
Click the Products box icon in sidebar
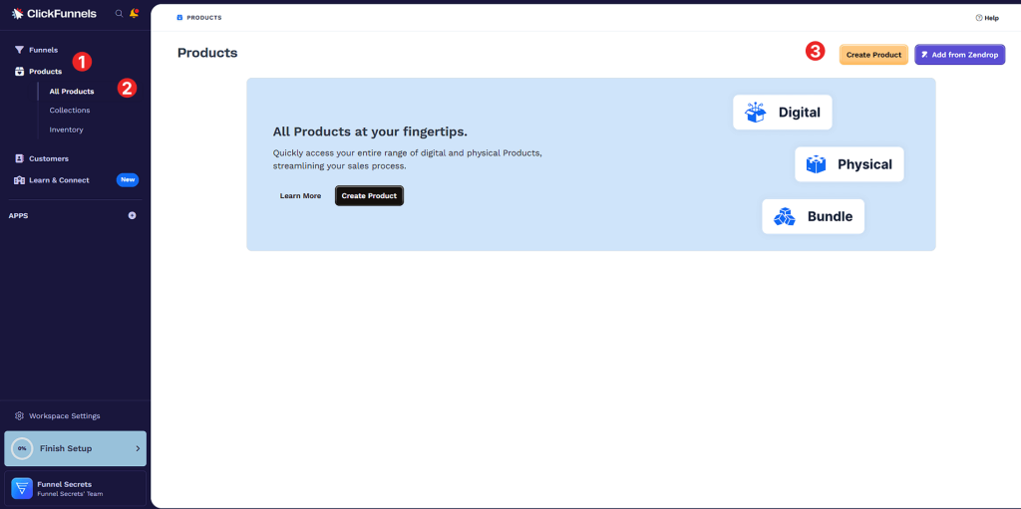(19, 72)
